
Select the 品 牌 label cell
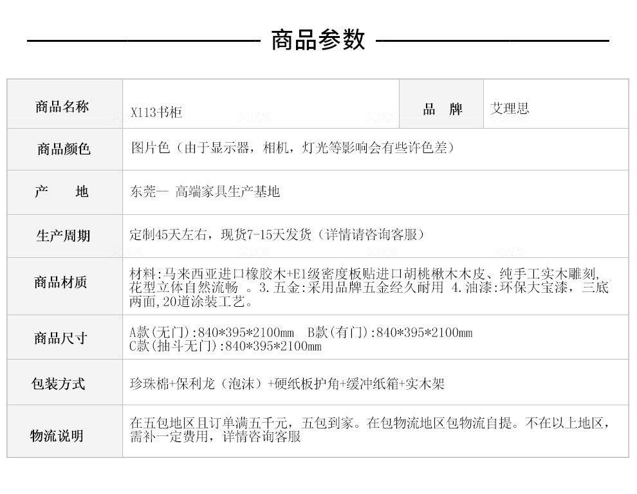pos(441,104)
